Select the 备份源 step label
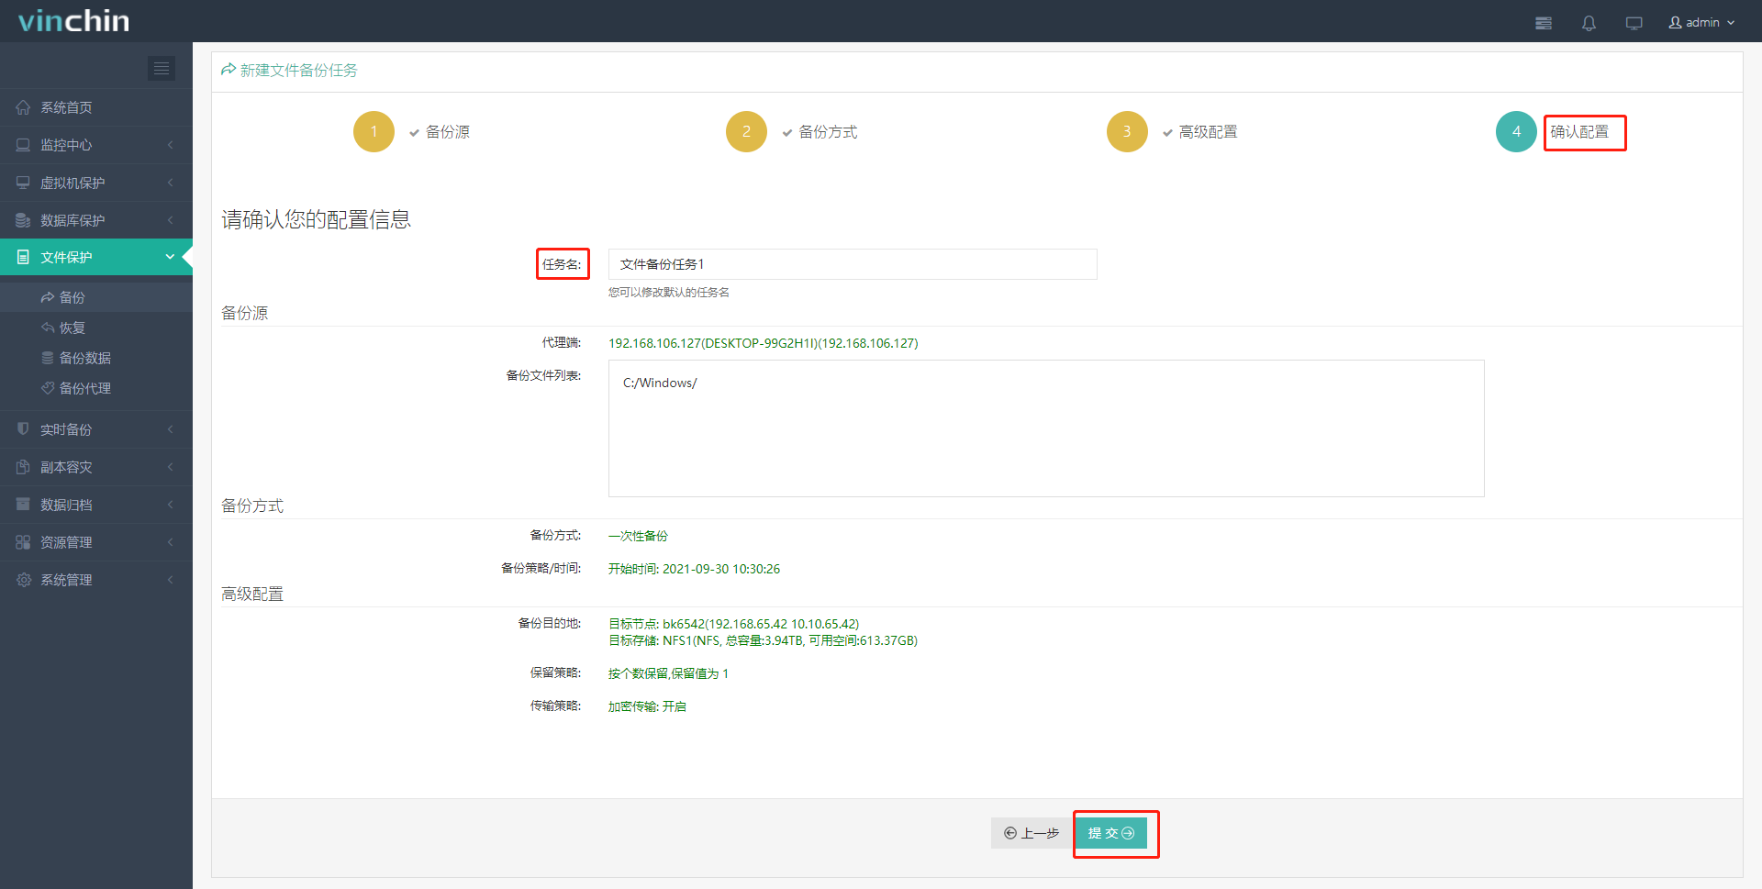 click(448, 132)
